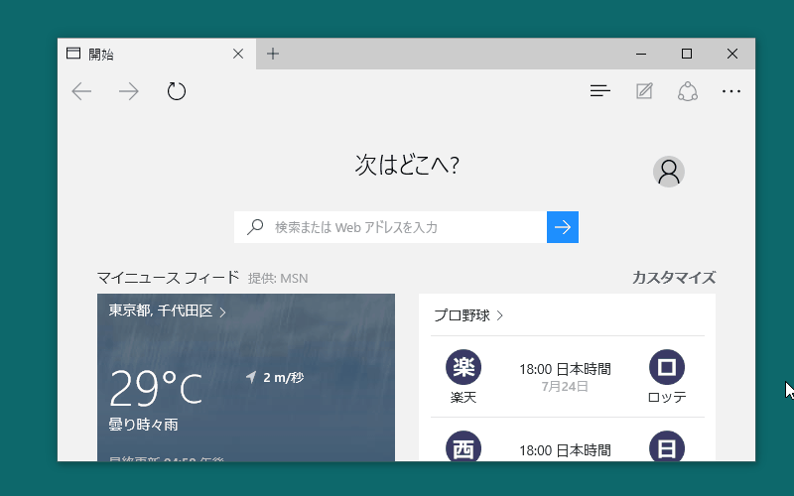This screenshot has width=794, height=496.
Task: Minimize the Edge window
Action: pyautogui.click(x=641, y=54)
